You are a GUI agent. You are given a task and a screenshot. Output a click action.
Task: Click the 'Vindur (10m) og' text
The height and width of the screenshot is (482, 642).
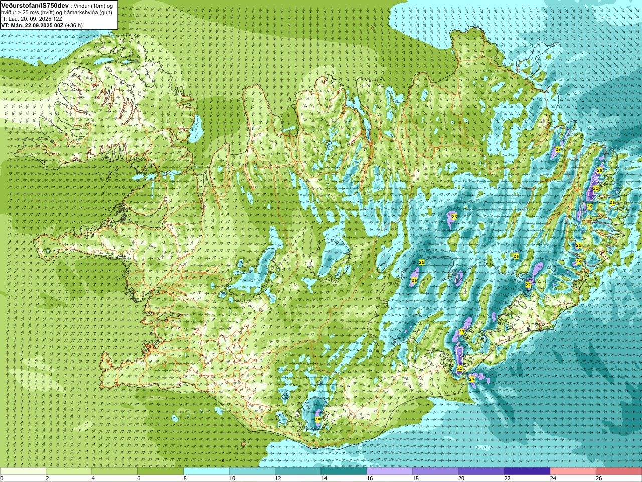(93, 5)
